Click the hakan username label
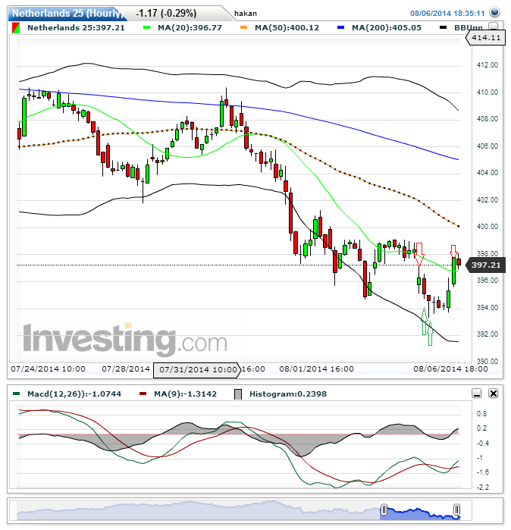Image resolution: width=511 pixels, height=530 pixels. click(x=246, y=14)
